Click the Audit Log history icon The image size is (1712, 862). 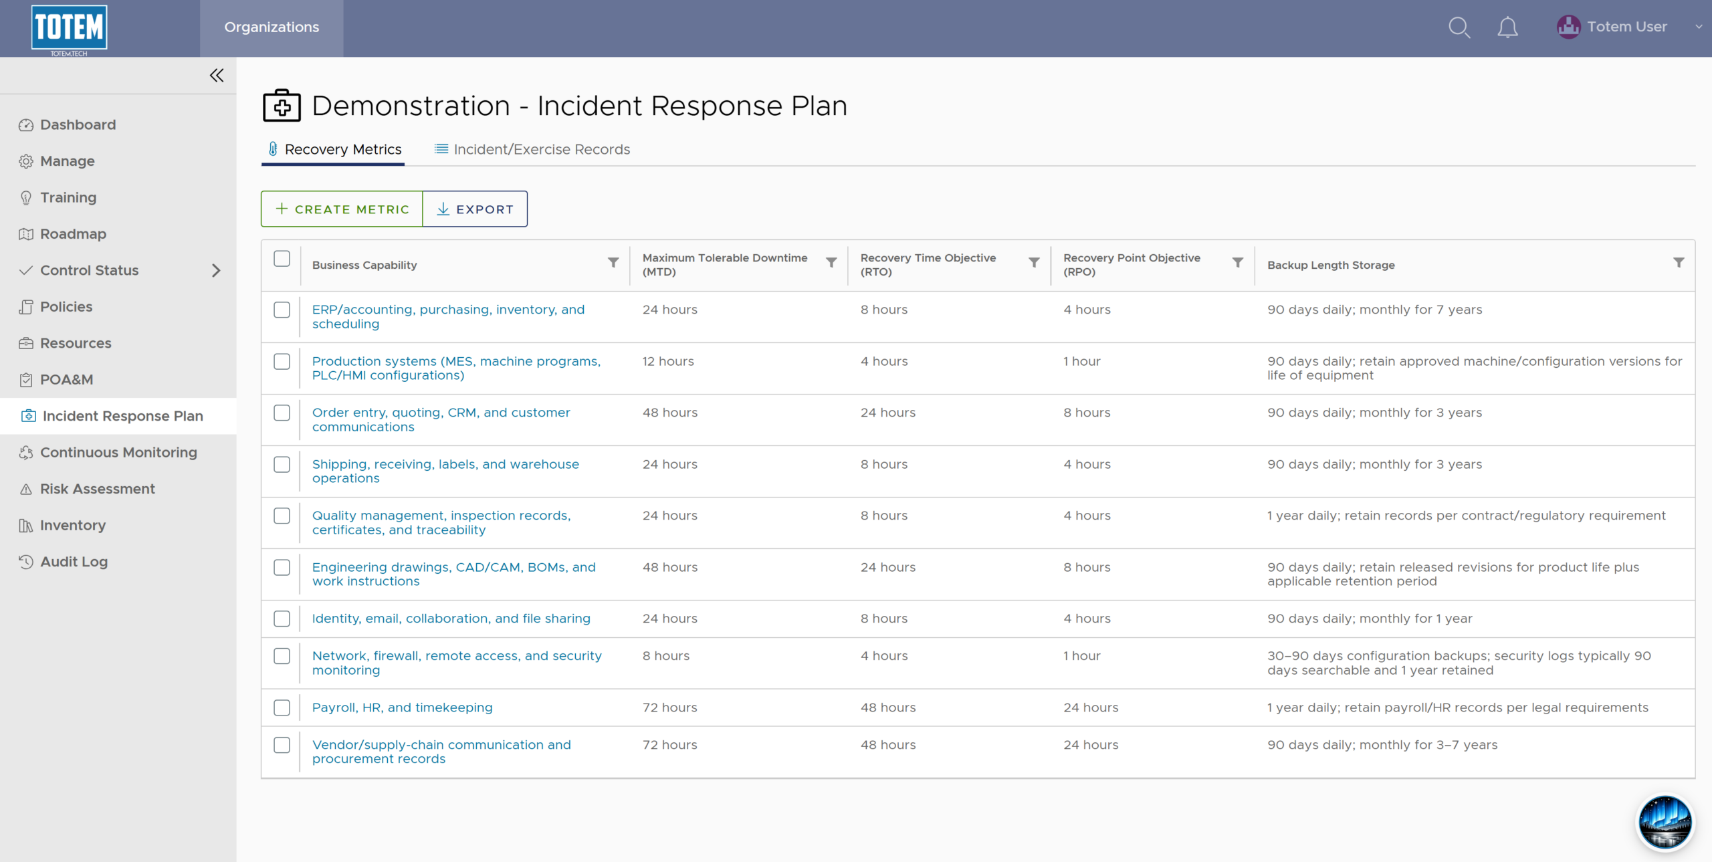click(x=26, y=562)
